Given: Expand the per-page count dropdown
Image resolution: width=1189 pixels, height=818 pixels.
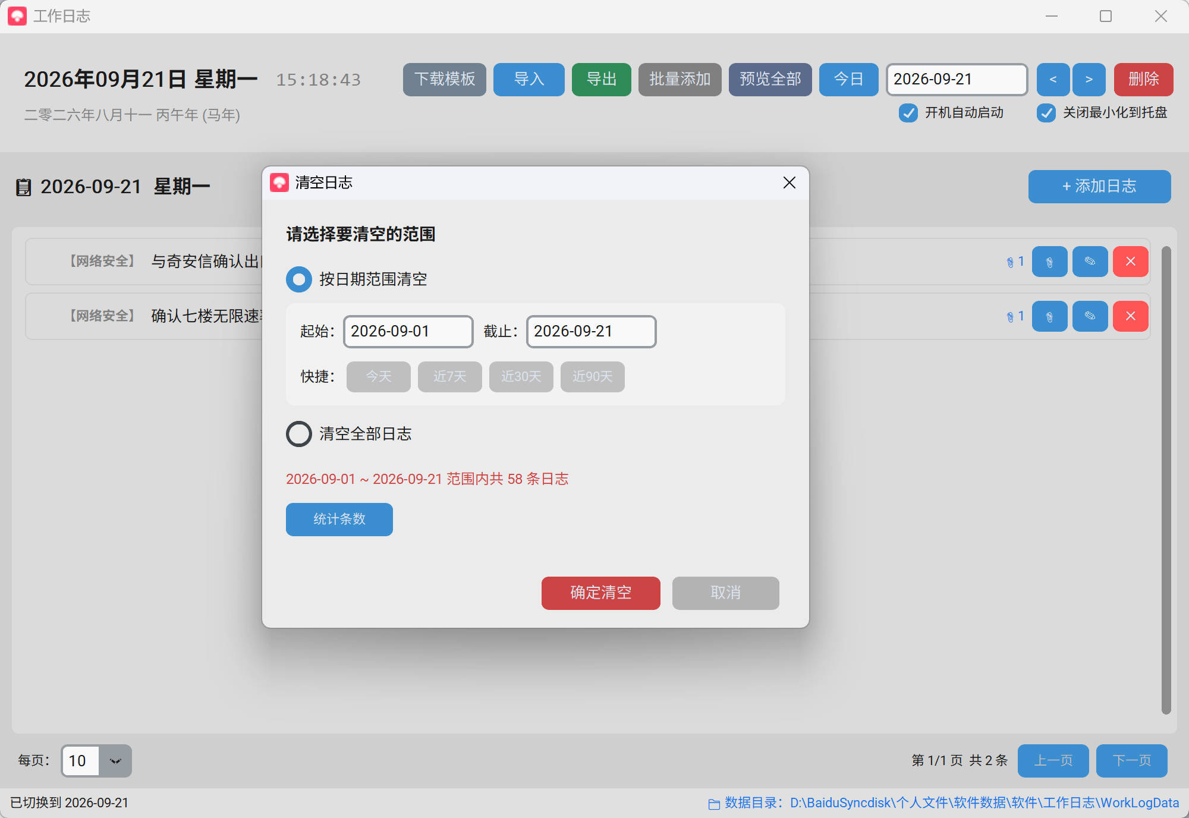Looking at the screenshot, I should pyautogui.click(x=115, y=761).
